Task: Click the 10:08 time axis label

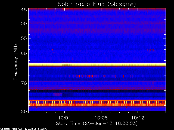Action: [101, 118]
